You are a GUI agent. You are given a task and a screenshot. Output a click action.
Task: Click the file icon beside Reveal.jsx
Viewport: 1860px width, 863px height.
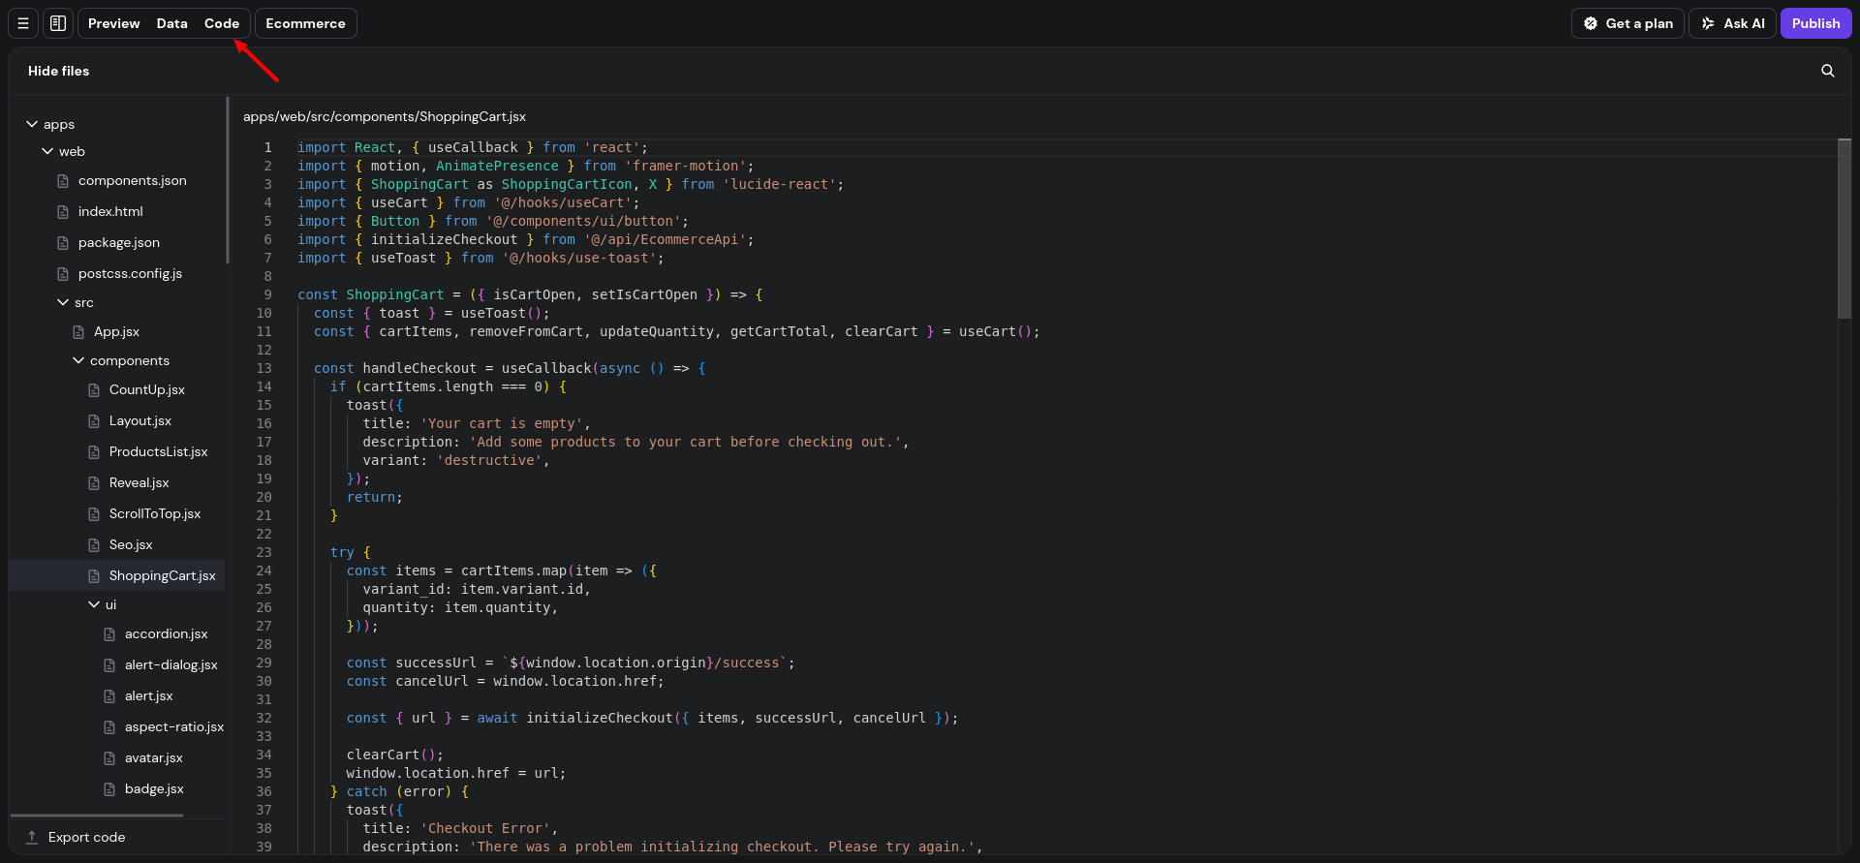pos(94,483)
